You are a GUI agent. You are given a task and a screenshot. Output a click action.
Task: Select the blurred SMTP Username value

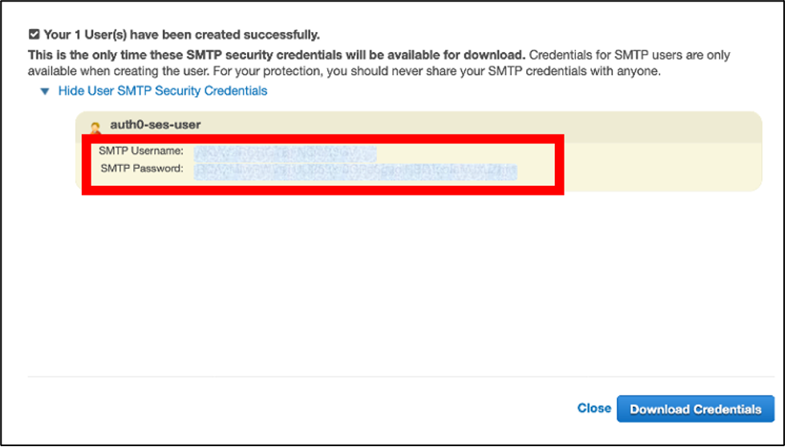[x=285, y=151]
